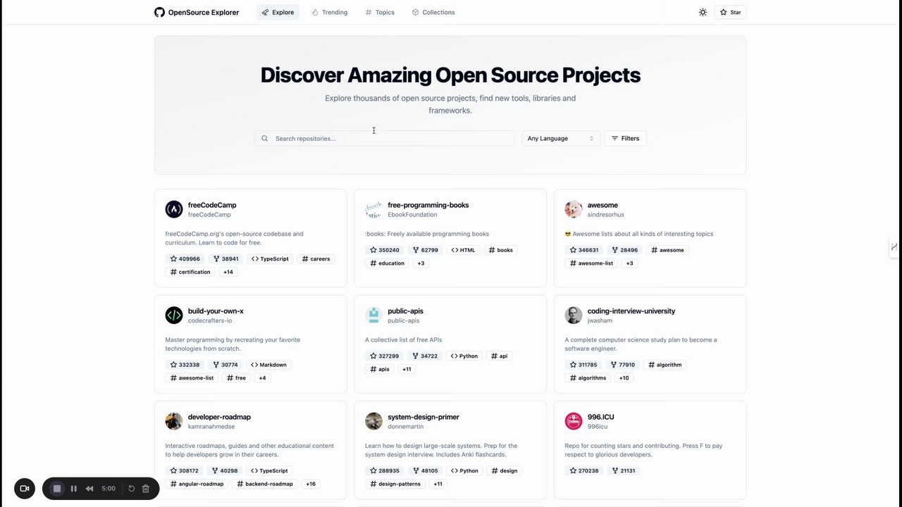Select the TypeScript tag on freeCodeCamp
This screenshot has height=507, width=902.
[270, 259]
